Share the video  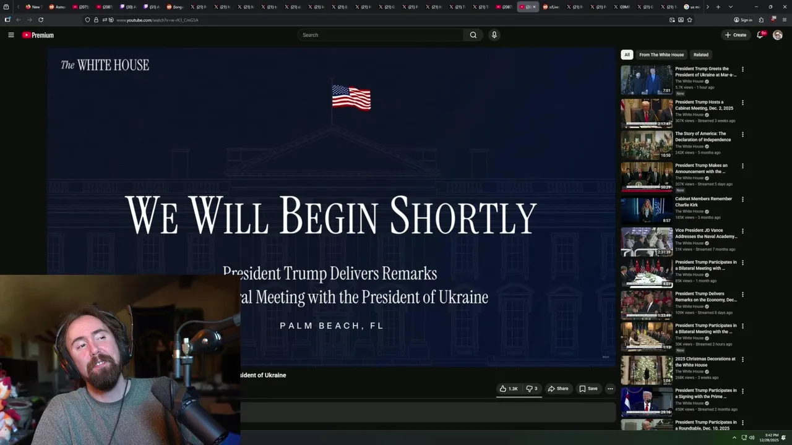558,389
